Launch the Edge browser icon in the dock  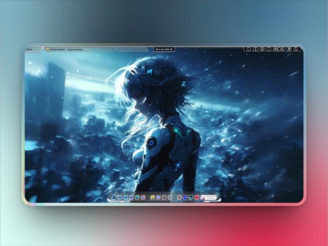click(137, 197)
